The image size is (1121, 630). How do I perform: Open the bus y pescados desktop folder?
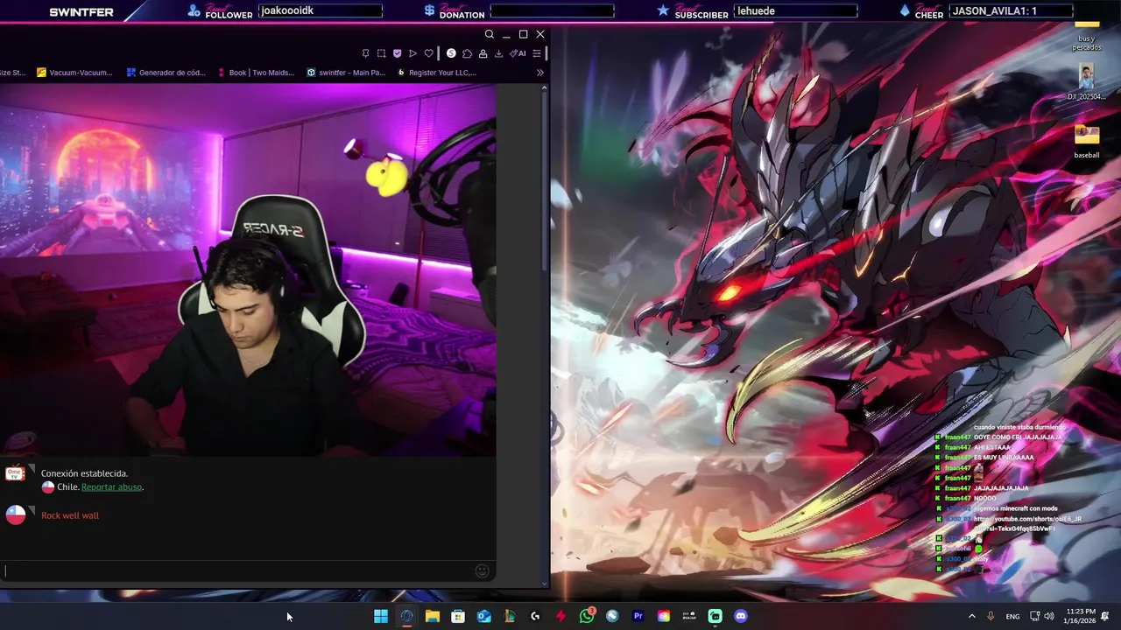click(x=1087, y=35)
